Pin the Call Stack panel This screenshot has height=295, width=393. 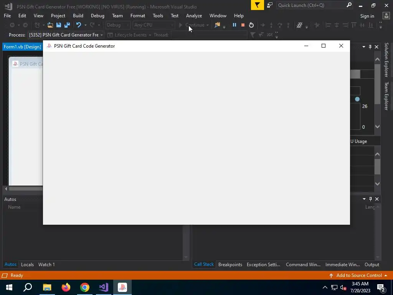pos(370,199)
